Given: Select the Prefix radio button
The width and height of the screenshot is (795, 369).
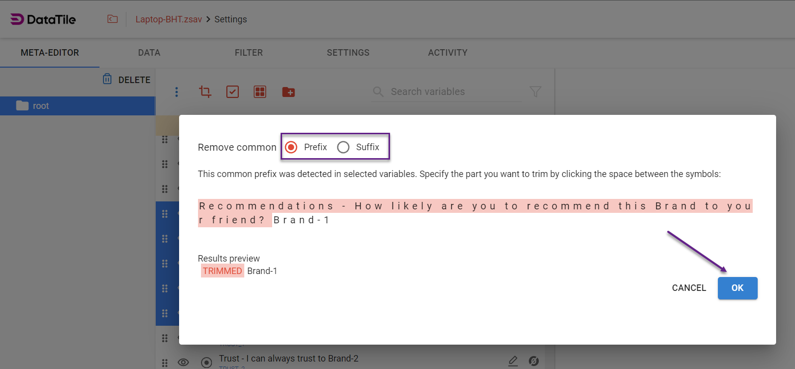Looking at the screenshot, I should click(x=292, y=147).
